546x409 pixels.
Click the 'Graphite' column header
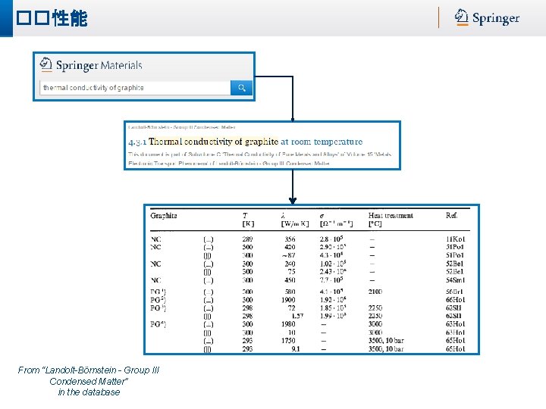click(164, 216)
